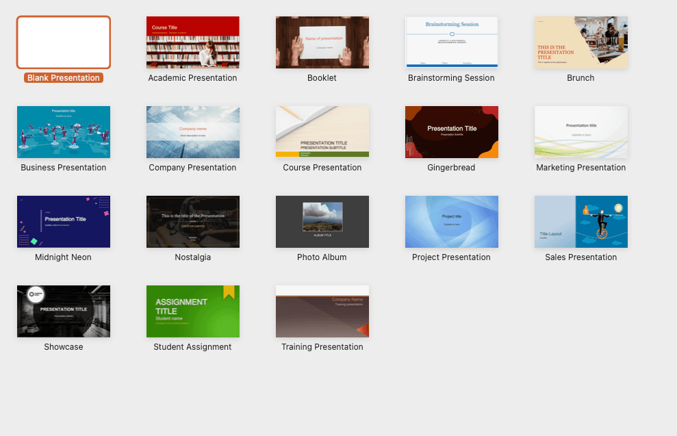The image size is (677, 436).
Task: Select the Brunch template
Action: (x=580, y=42)
